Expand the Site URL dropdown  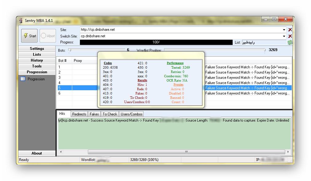(x=284, y=30)
